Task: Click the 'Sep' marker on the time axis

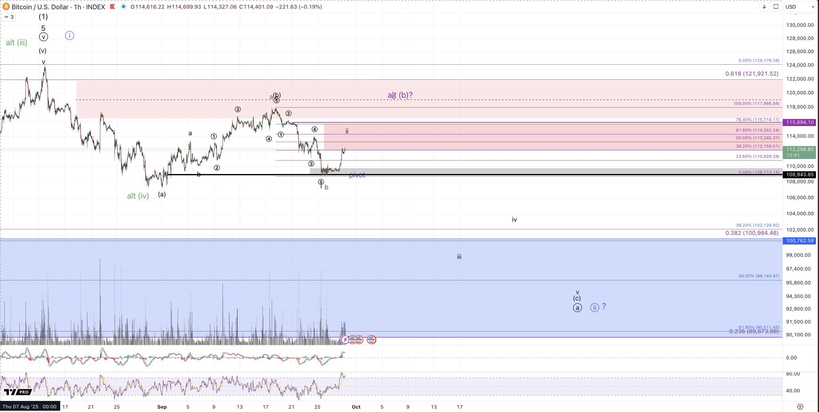Action: (x=162, y=406)
